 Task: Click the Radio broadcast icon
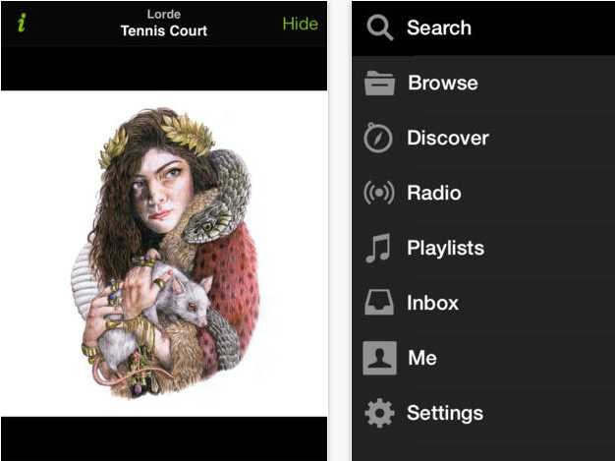pos(378,193)
